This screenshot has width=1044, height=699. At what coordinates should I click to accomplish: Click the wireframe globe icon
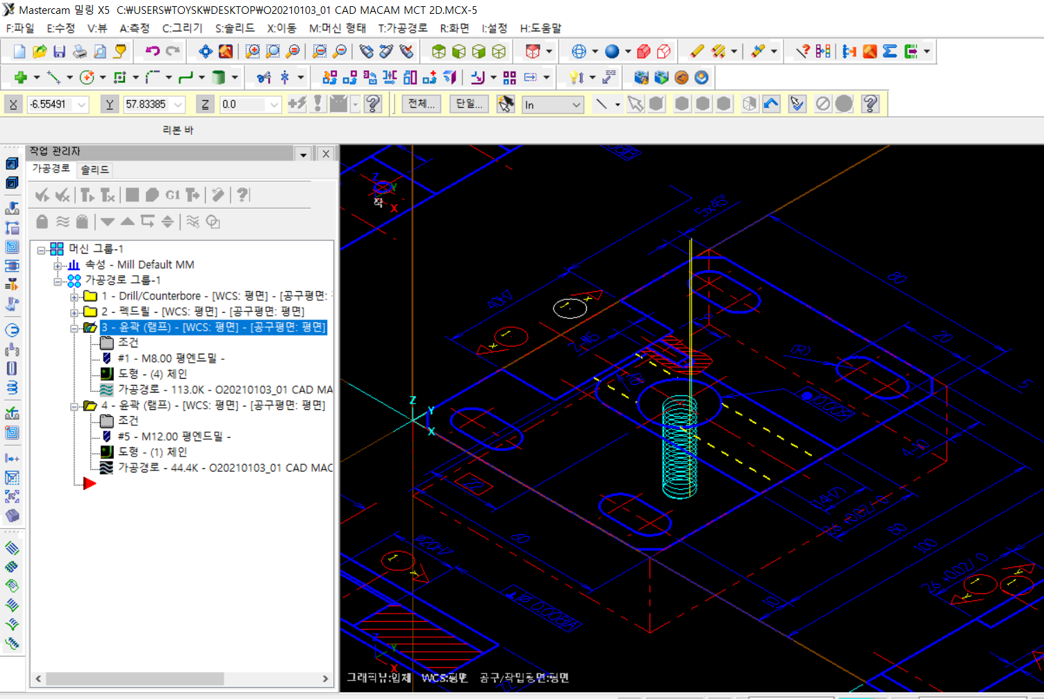click(x=579, y=51)
